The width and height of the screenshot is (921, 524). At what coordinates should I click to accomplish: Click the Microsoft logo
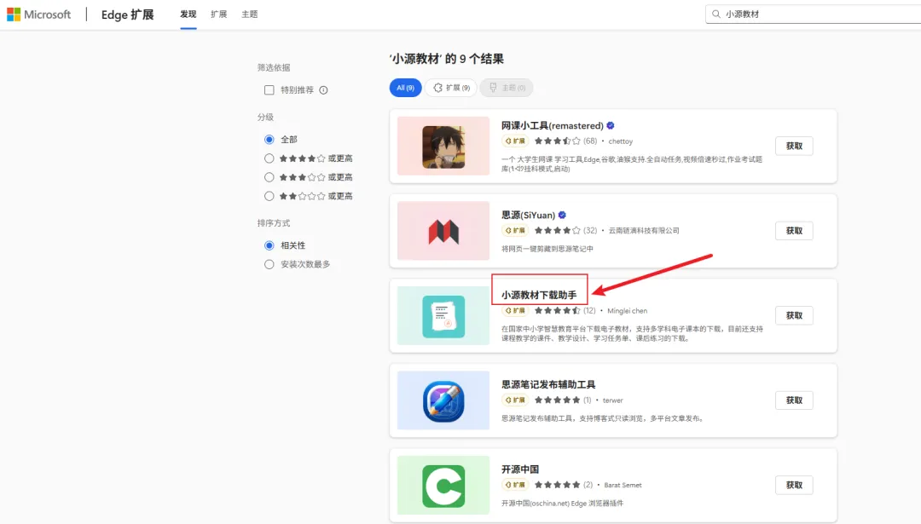click(38, 14)
